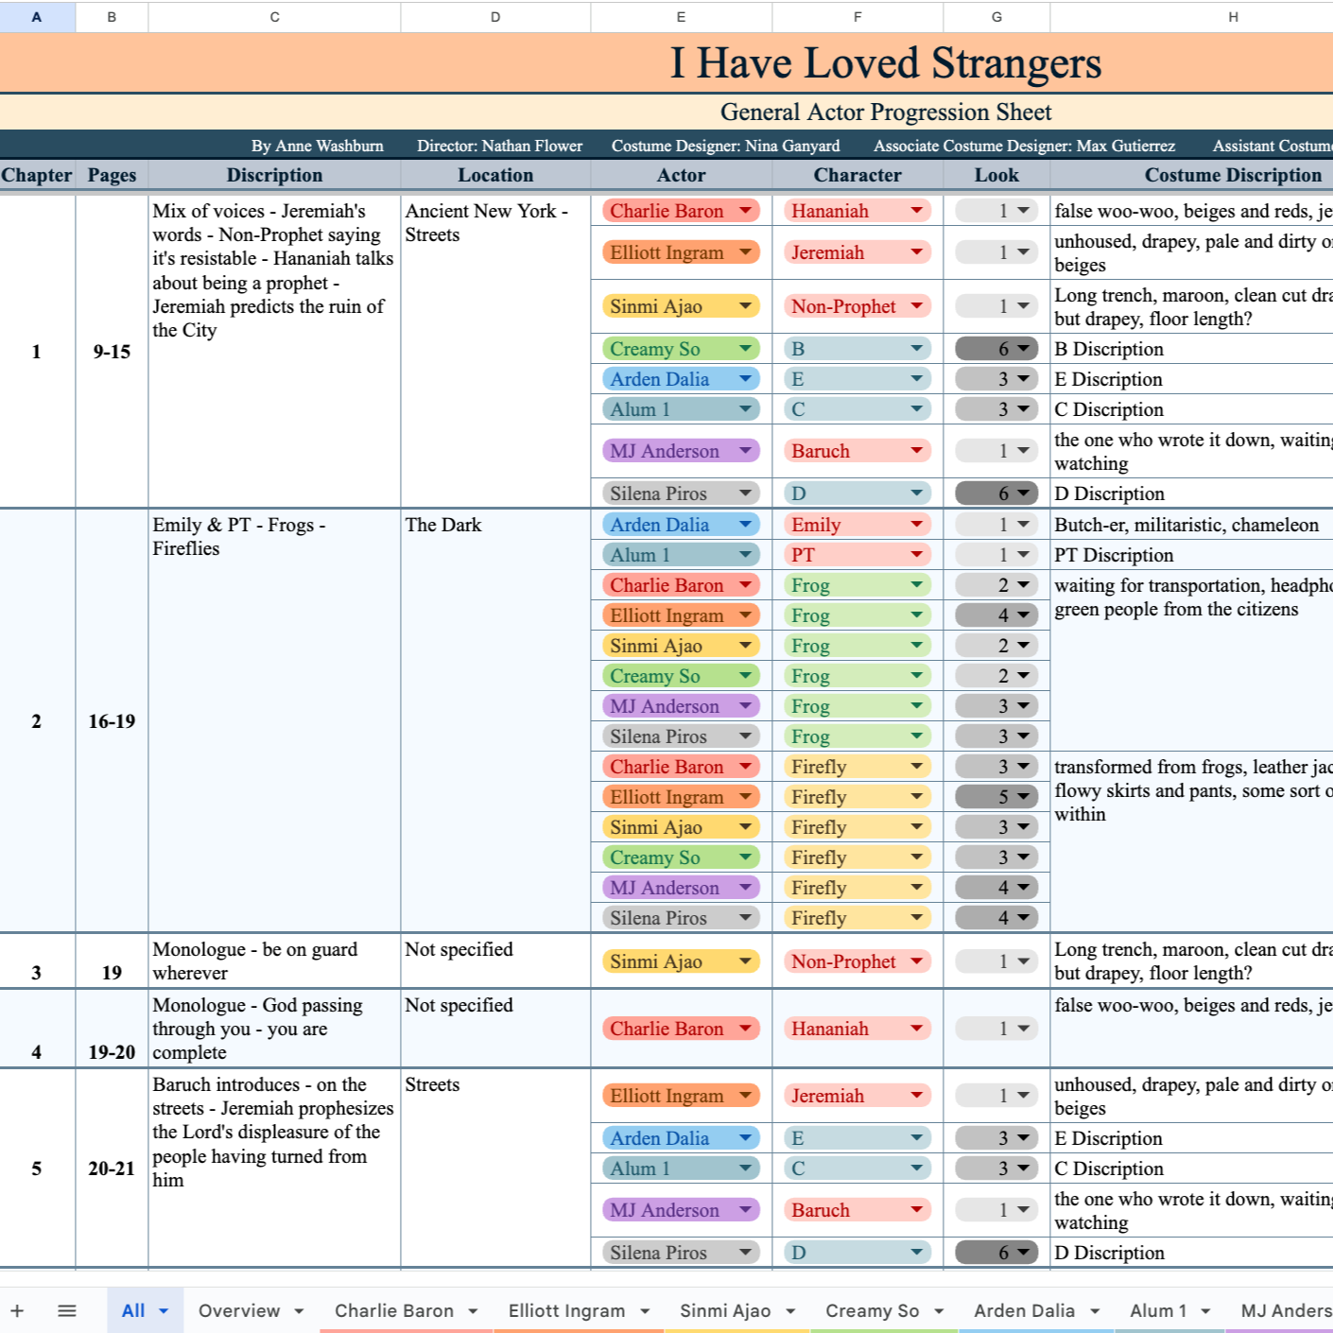Screen dimensions: 1333x1333
Task: Open Sinmi Ajao actor chip in chapter 3
Action: (x=681, y=961)
